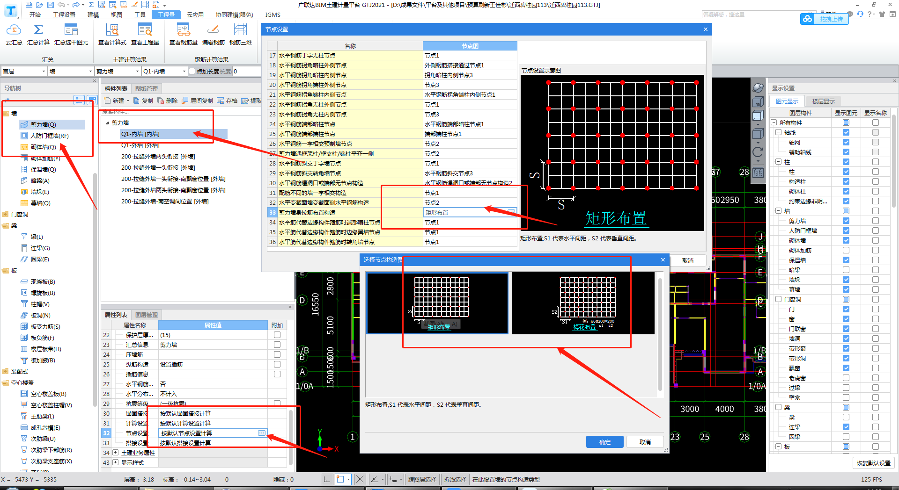
Task: Switch to 楼层显示 tab
Action: tap(823, 101)
